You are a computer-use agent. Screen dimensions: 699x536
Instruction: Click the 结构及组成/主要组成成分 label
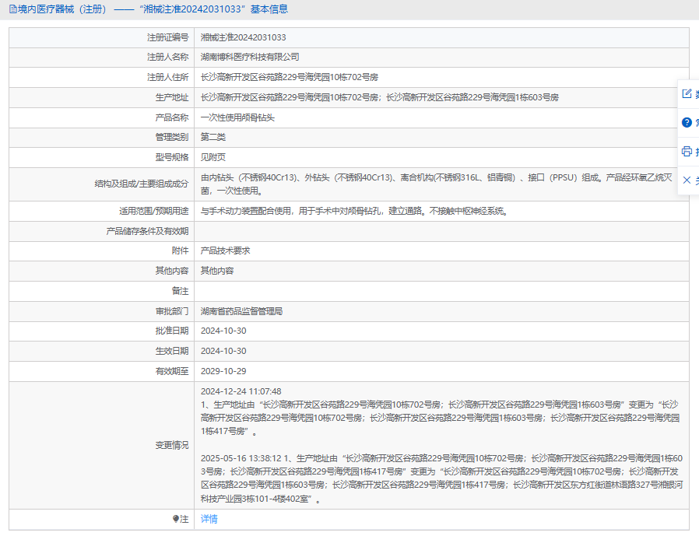pos(142,184)
